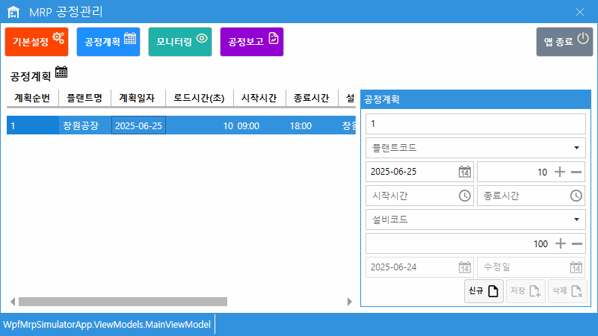Close the MRP 공정관리 window
The width and height of the screenshot is (598, 336).
point(580,12)
